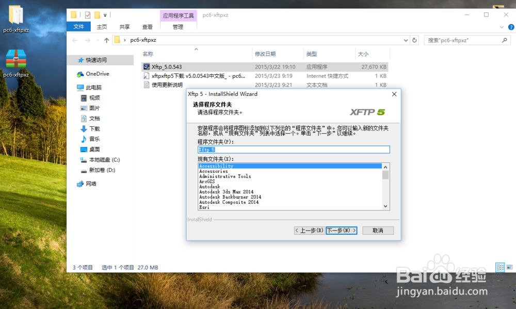
Task: Open the customize quick access toolbar arrow
Action: (x=105, y=15)
